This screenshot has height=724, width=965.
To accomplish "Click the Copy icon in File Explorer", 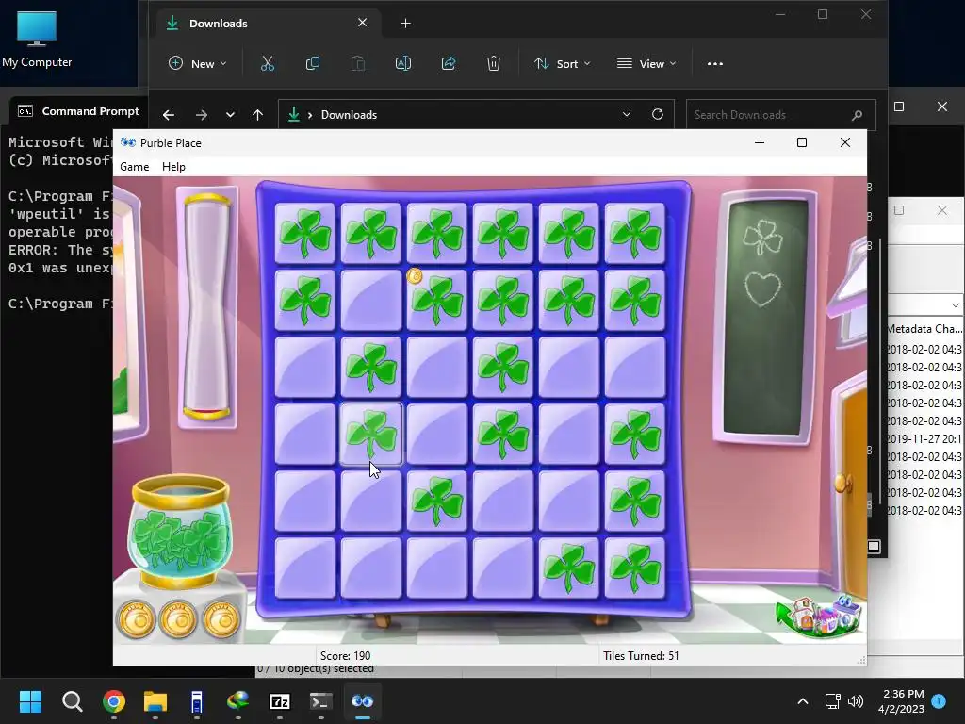I will click(x=313, y=63).
